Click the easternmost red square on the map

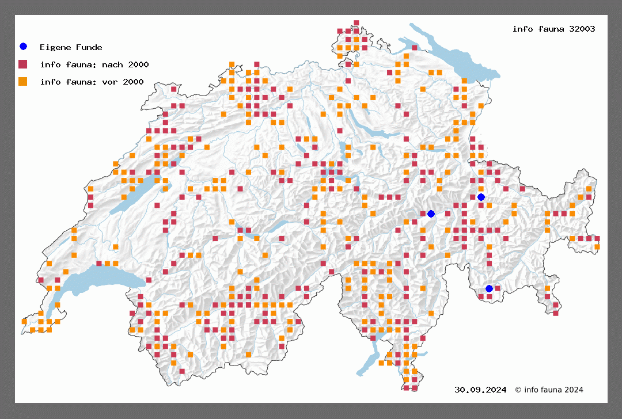[x=597, y=238]
